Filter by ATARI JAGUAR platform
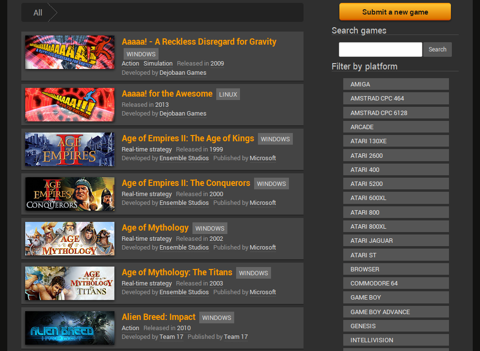The width and height of the screenshot is (480, 351). [x=396, y=241]
